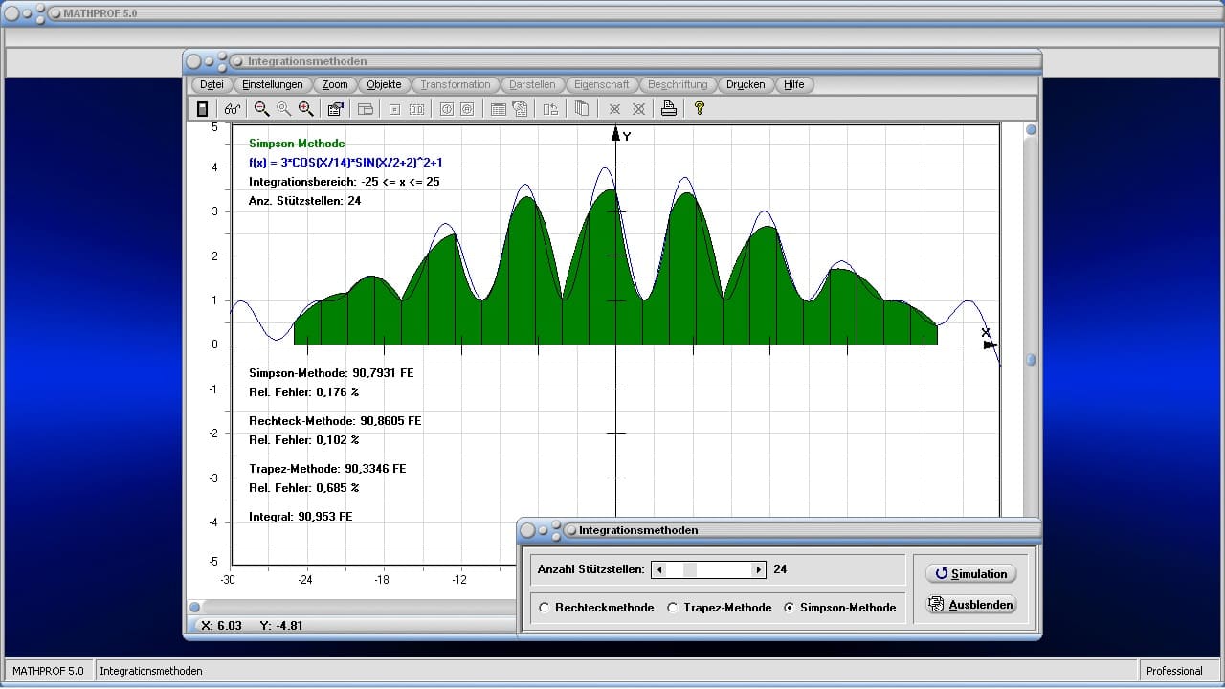Click the Integrationsmethoden status bar entry
Viewport: 1225px width, 689px height.
click(x=150, y=671)
